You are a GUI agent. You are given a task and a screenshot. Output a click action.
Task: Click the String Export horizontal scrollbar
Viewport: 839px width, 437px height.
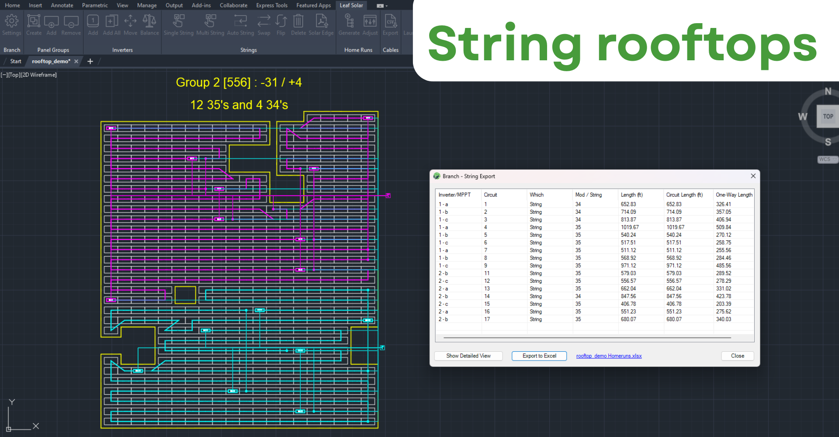tap(587, 338)
